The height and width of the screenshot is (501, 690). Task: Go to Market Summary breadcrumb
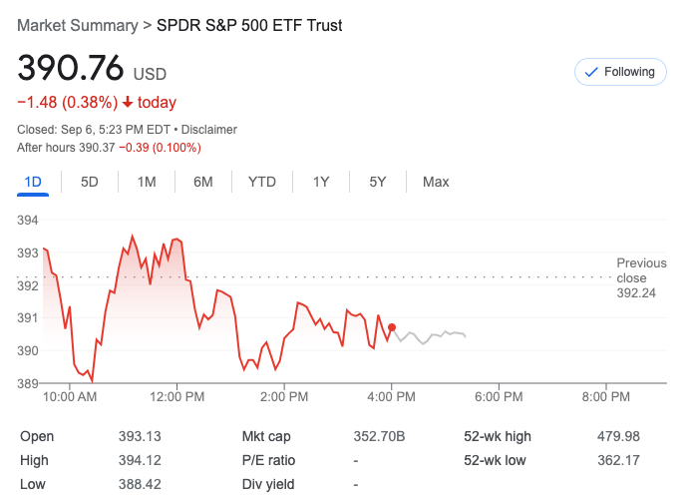[77, 25]
